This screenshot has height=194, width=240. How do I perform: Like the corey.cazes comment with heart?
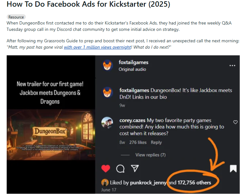[235, 122]
